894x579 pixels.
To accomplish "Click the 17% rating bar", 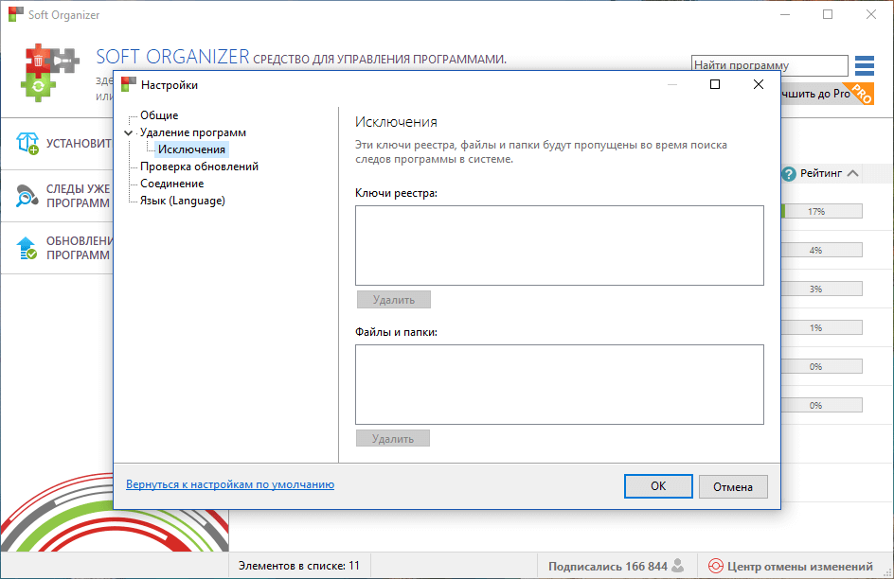I will click(821, 211).
